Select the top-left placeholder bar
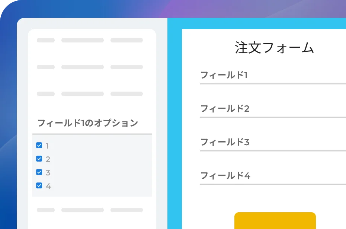This screenshot has width=346, height=229. click(x=45, y=40)
